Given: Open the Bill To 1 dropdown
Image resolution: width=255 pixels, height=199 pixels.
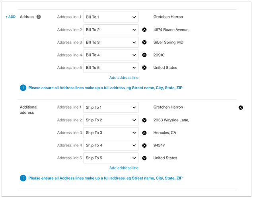Looking at the screenshot, I should click(111, 17).
